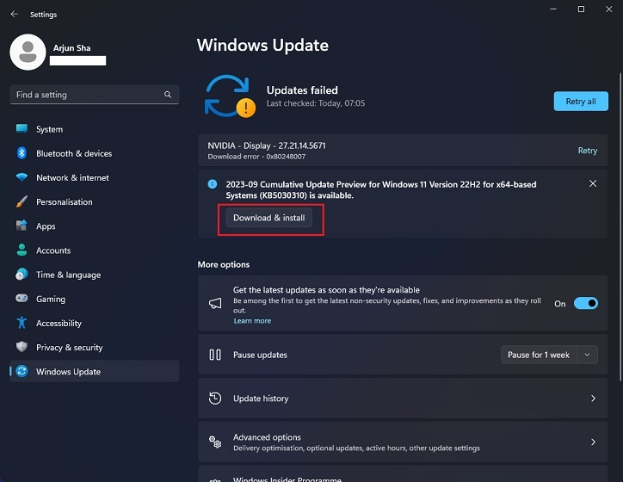The width and height of the screenshot is (623, 482).
Task: Click Download error - 0x80248007 text
Action: pos(256,157)
